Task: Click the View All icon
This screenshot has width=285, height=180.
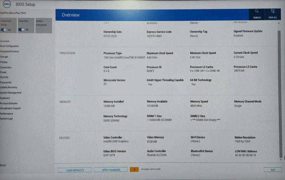Action: pos(273,11)
